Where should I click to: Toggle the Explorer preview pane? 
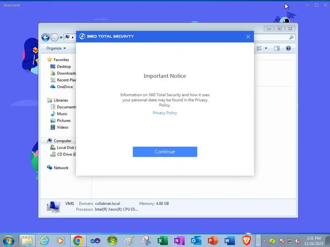click(x=277, y=48)
